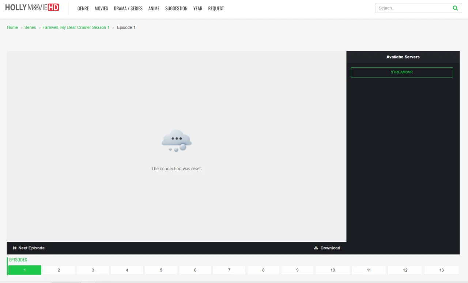The height and width of the screenshot is (283, 468).
Task: Select episode 3
Action: 93,270
